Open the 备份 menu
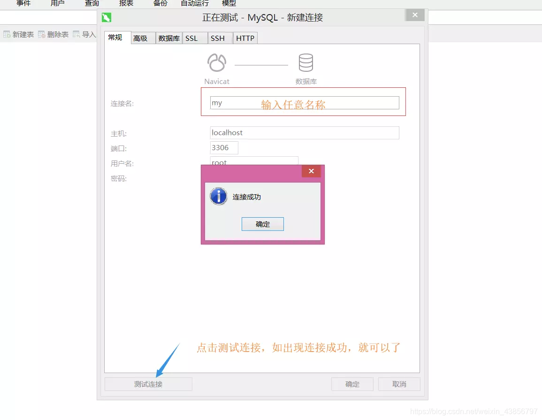Image resolution: width=542 pixels, height=420 pixels. pyautogui.click(x=160, y=3)
